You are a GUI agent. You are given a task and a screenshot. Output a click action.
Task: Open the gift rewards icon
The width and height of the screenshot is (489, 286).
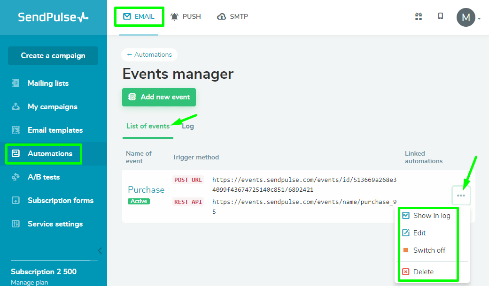419,16
